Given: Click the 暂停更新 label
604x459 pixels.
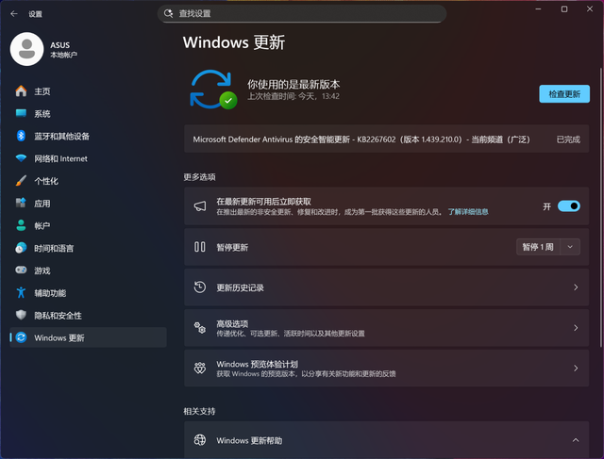Looking at the screenshot, I should click(232, 247).
